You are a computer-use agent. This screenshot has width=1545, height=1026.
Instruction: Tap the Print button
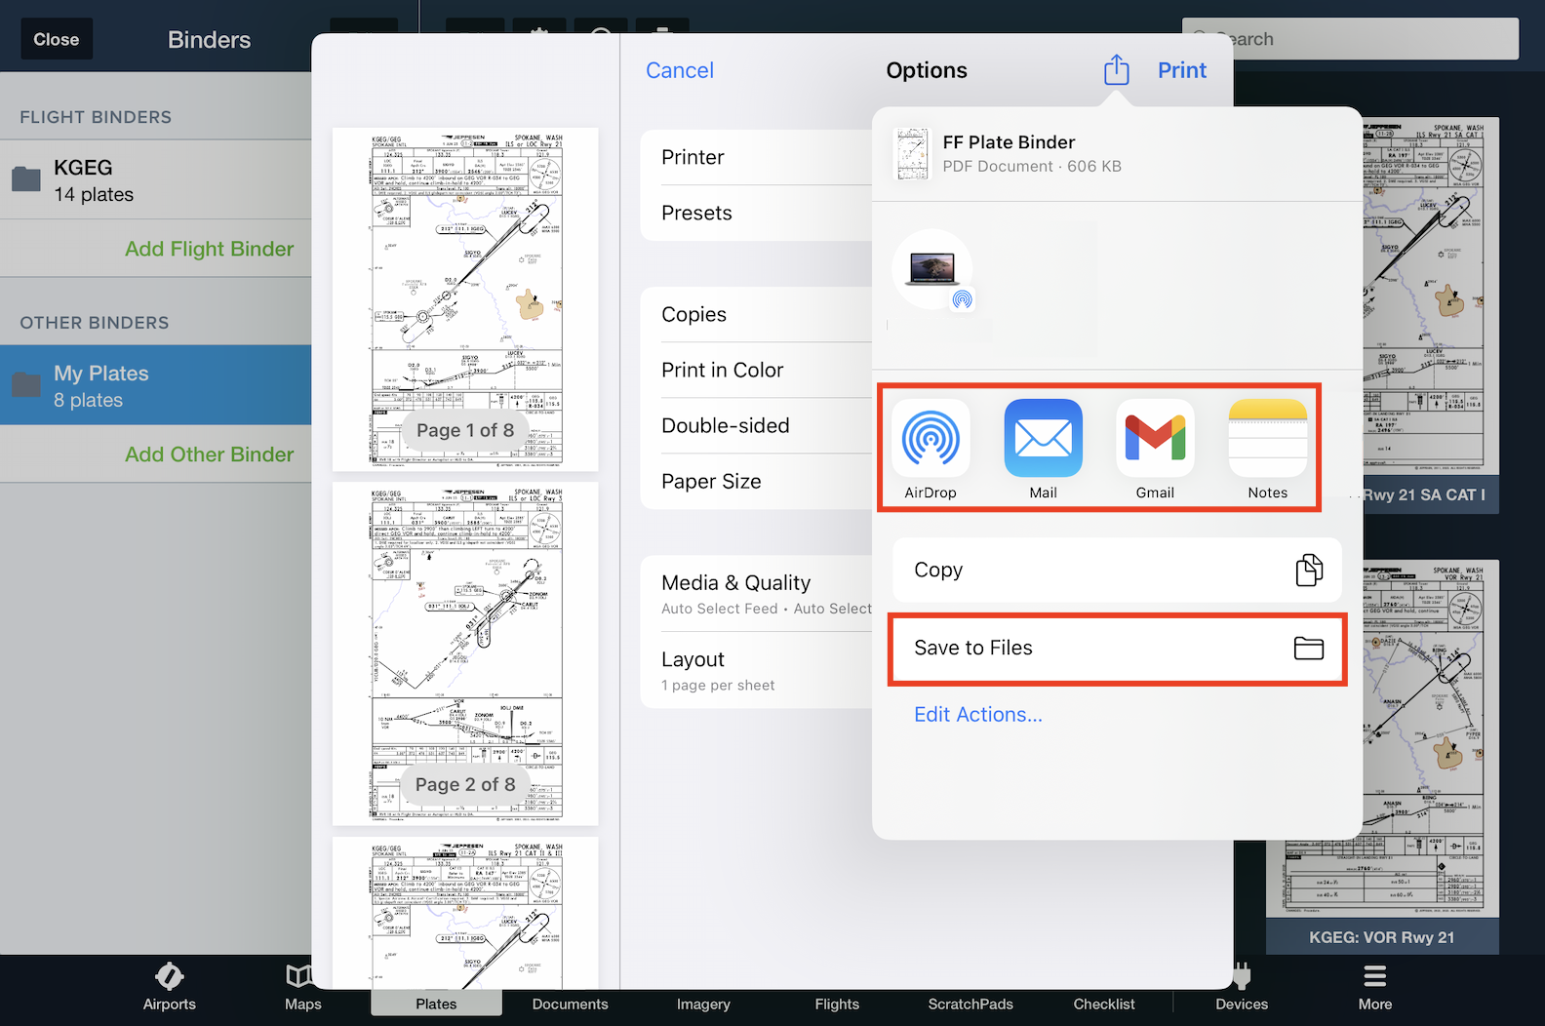pos(1182,70)
